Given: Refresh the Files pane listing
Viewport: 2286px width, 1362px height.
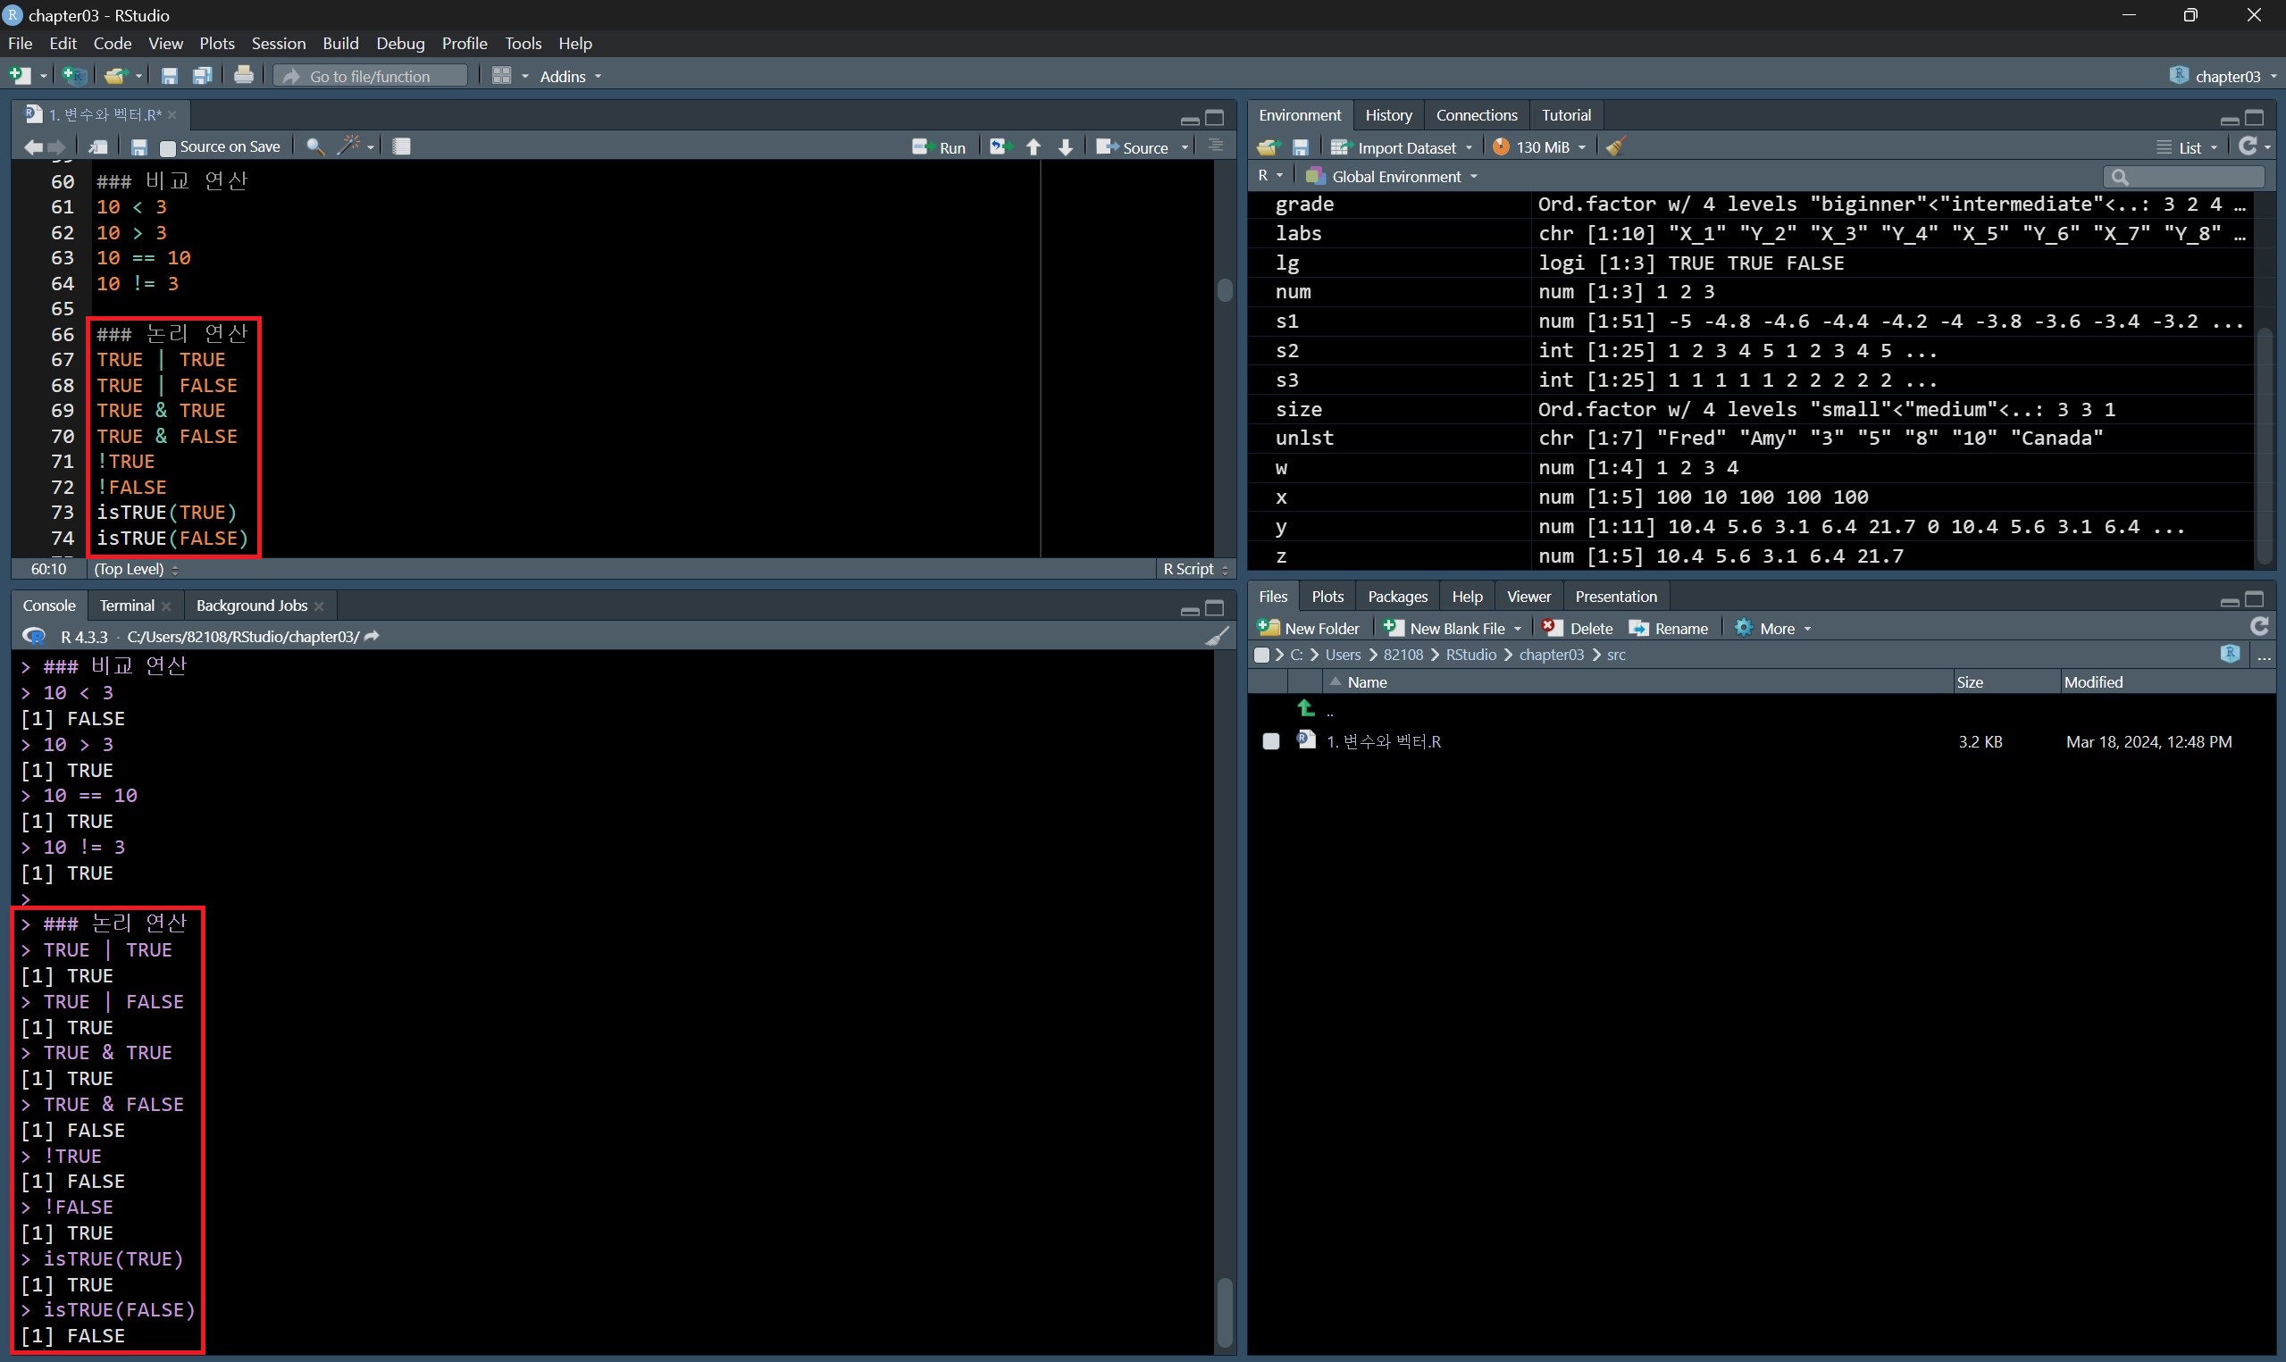Looking at the screenshot, I should (2259, 628).
